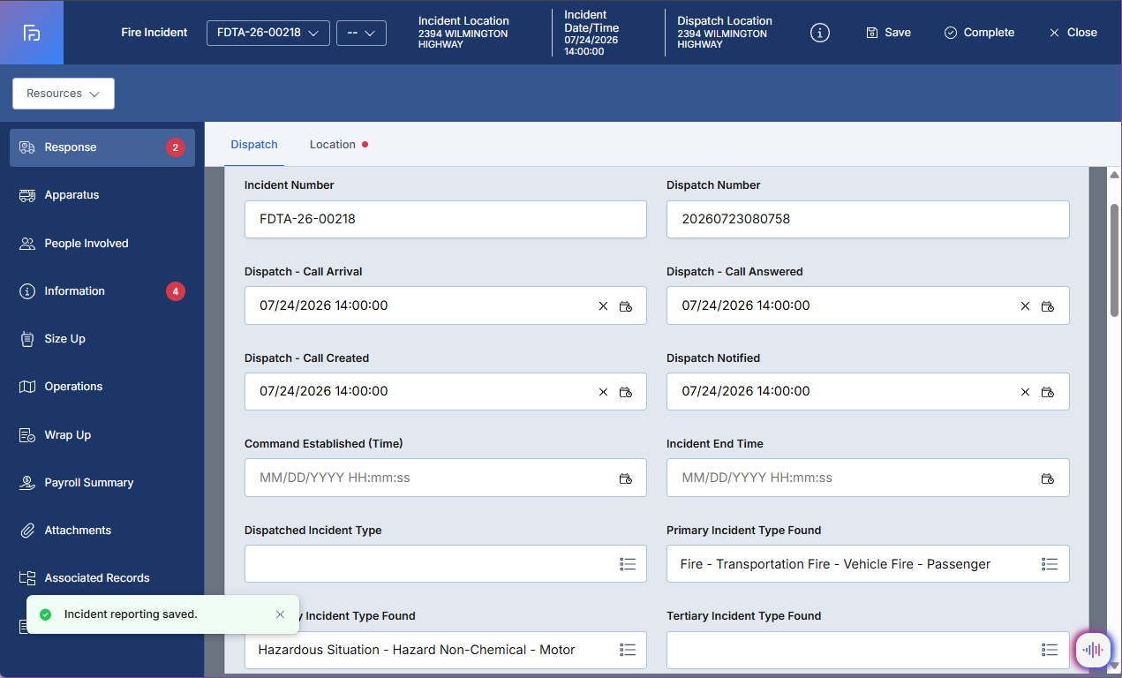Viewport: 1122px width, 678px height.
Task: Expand the "--" dropdown in header
Action: [361, 33]
